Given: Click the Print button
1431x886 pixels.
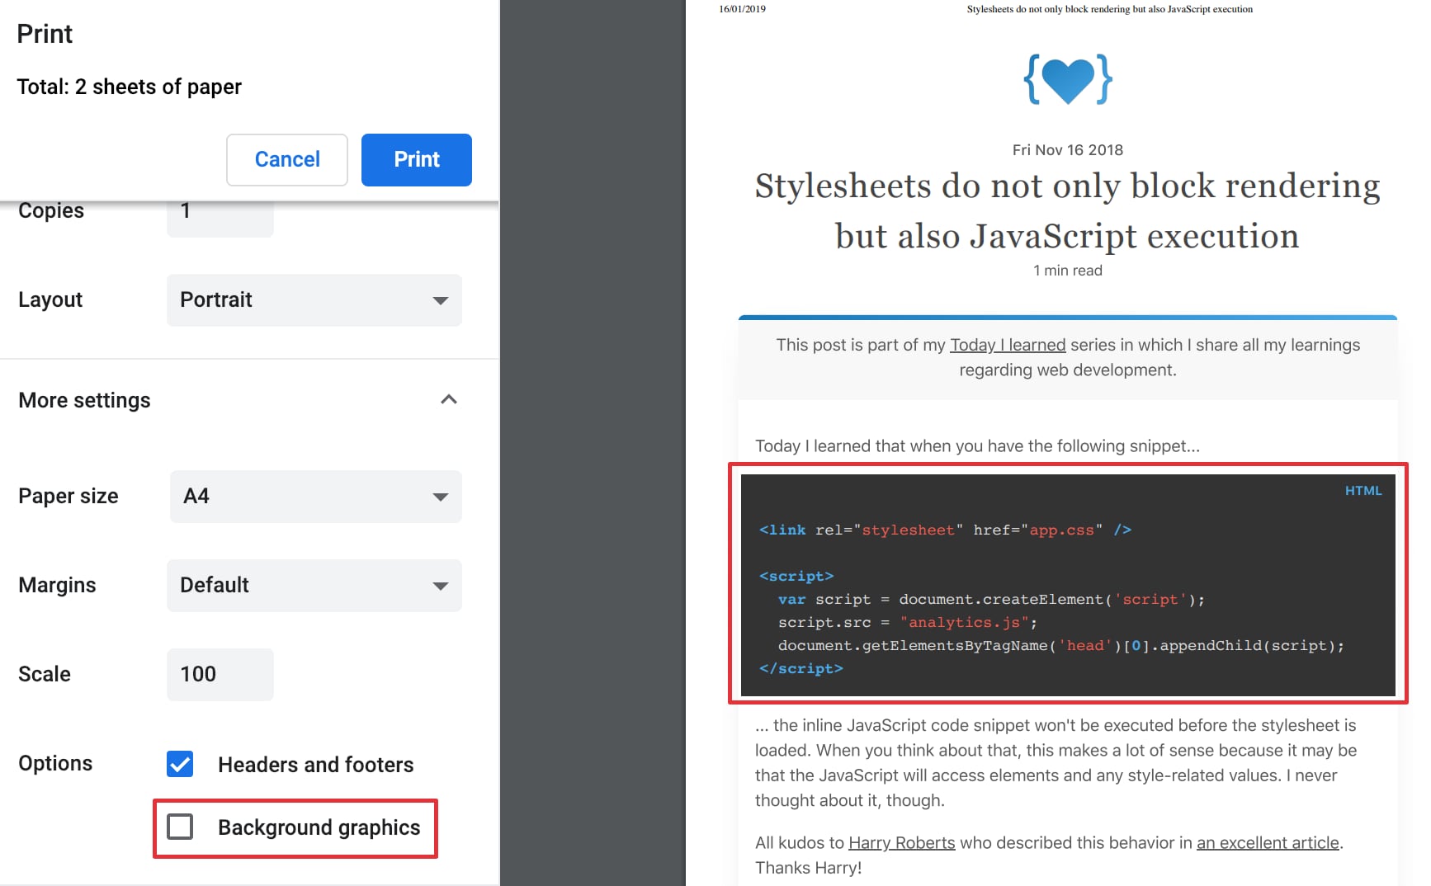Looking at the screenshot, I should (x=416, y=159).
